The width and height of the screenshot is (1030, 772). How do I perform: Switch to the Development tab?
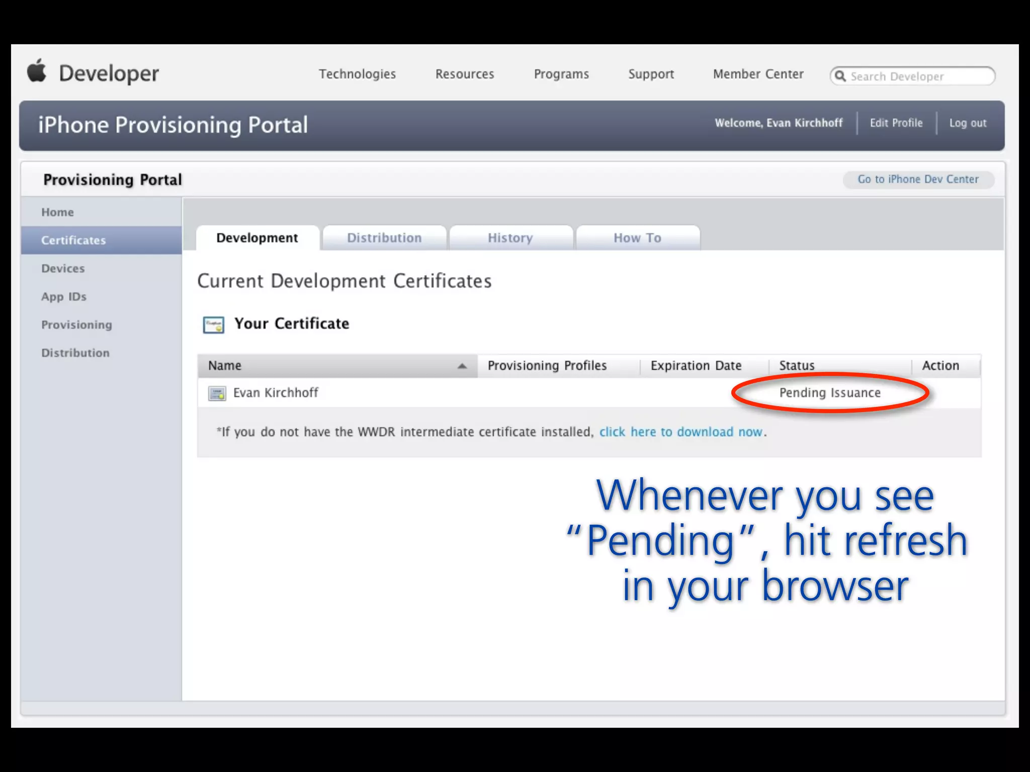(x=257, y=238)
